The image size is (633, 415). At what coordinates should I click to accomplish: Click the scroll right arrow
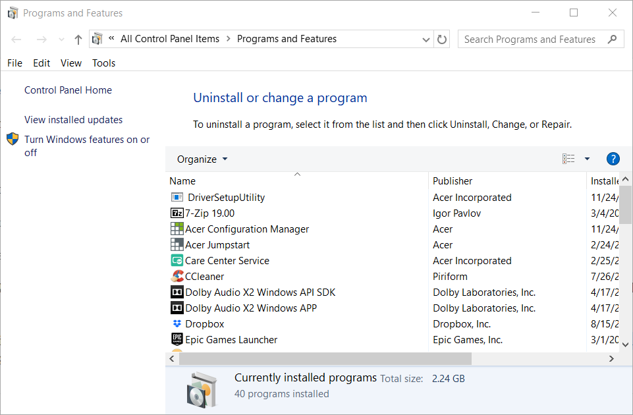pos(611,358)
